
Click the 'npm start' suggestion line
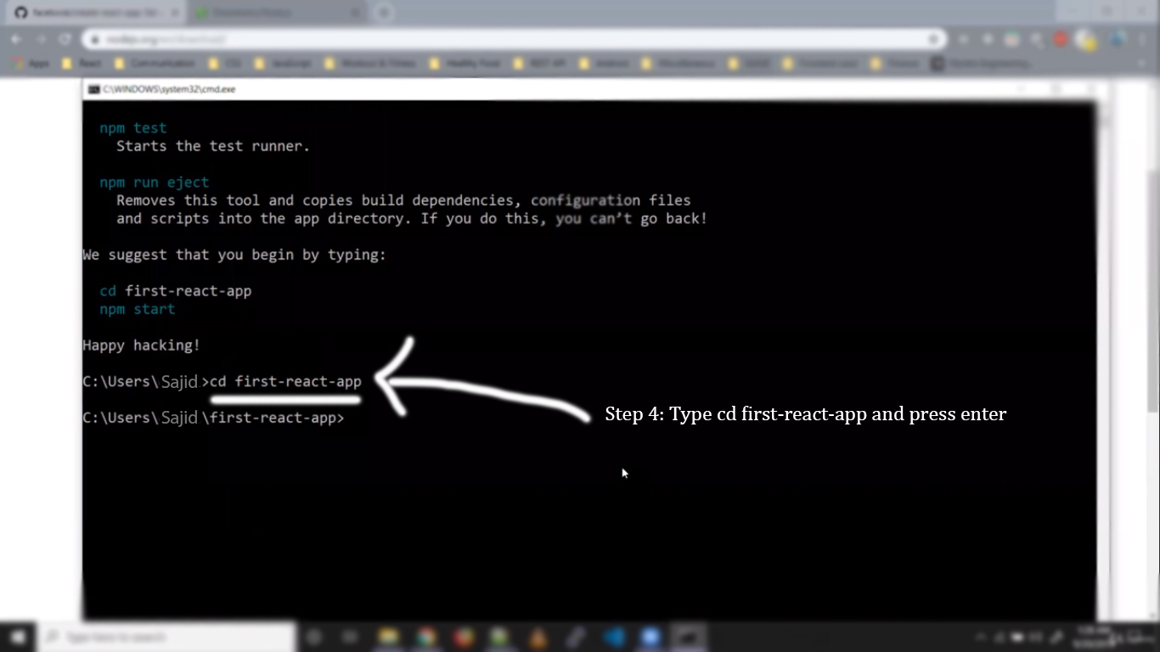pyautogui.click(x=138, y=309)
